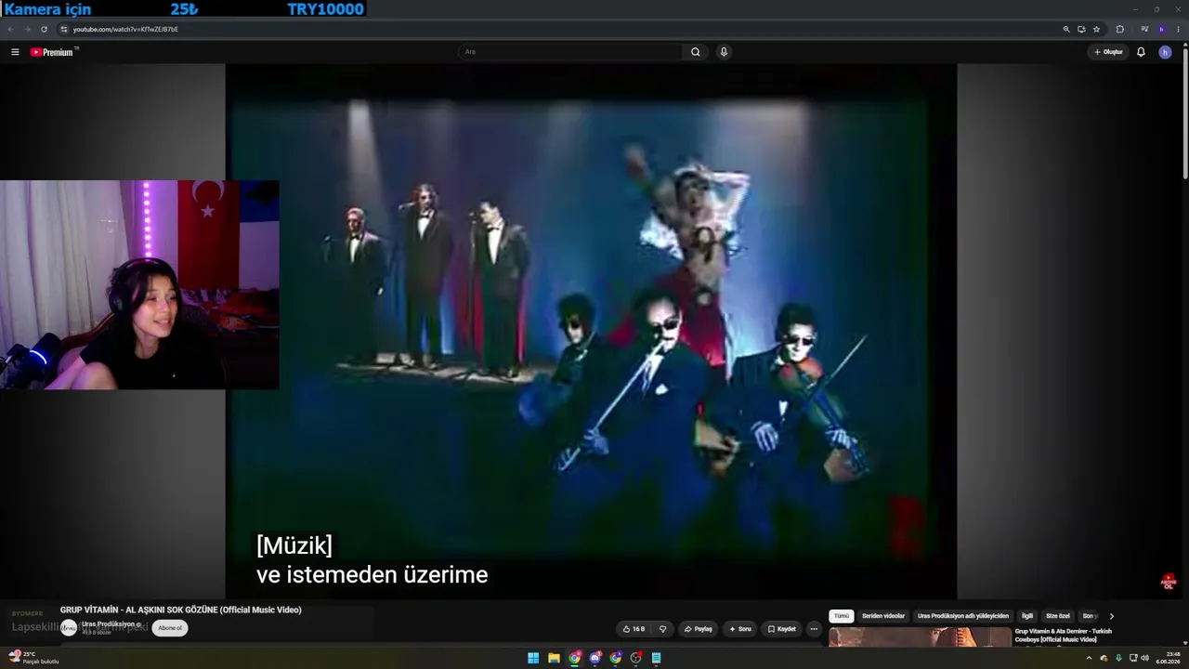Select the Tümü filter chip
Image resolution: width=1189 pixels, height=669 pixels.
coord(842,616)
